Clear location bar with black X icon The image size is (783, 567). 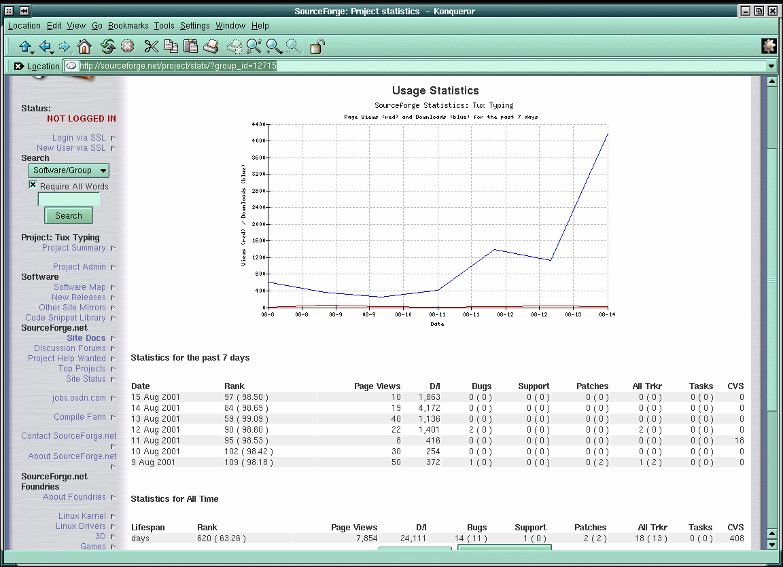(x=18, y=66)
